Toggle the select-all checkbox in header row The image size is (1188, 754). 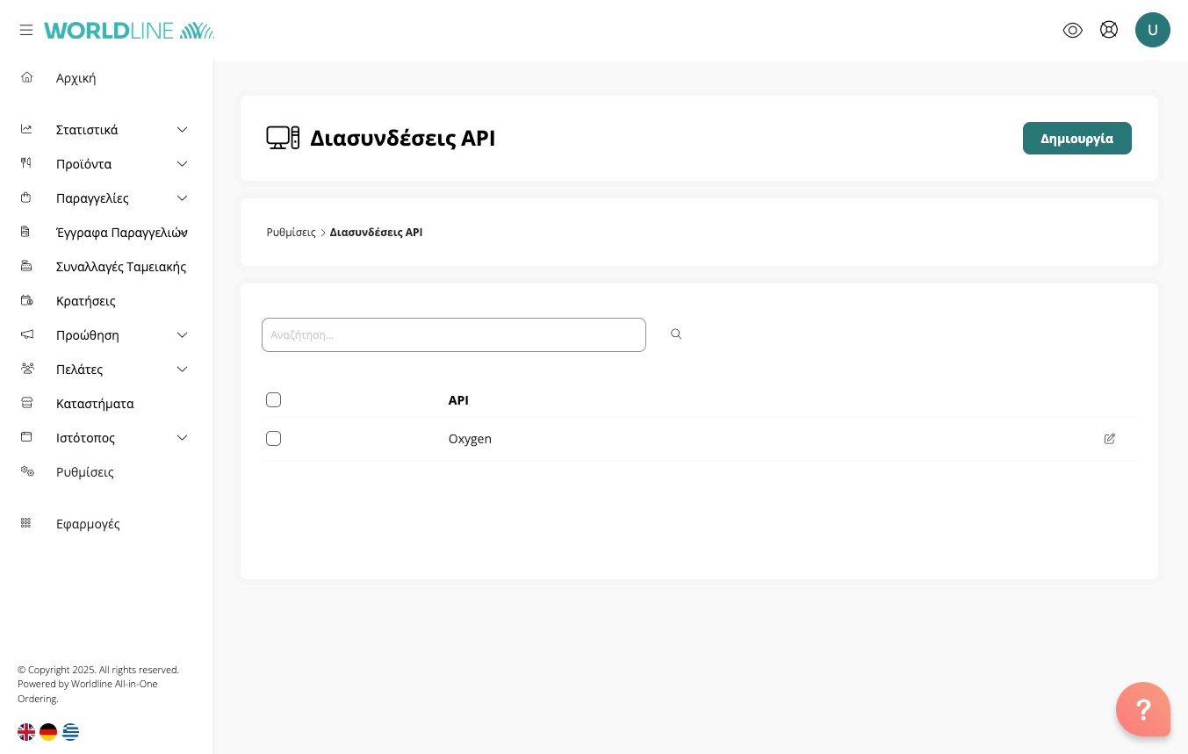pyautogui.click(x=273, y=400)
